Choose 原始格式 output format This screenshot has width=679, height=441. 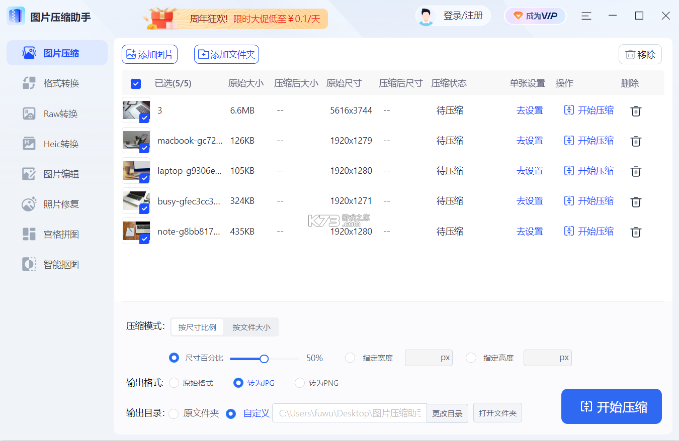pos(174,383)
